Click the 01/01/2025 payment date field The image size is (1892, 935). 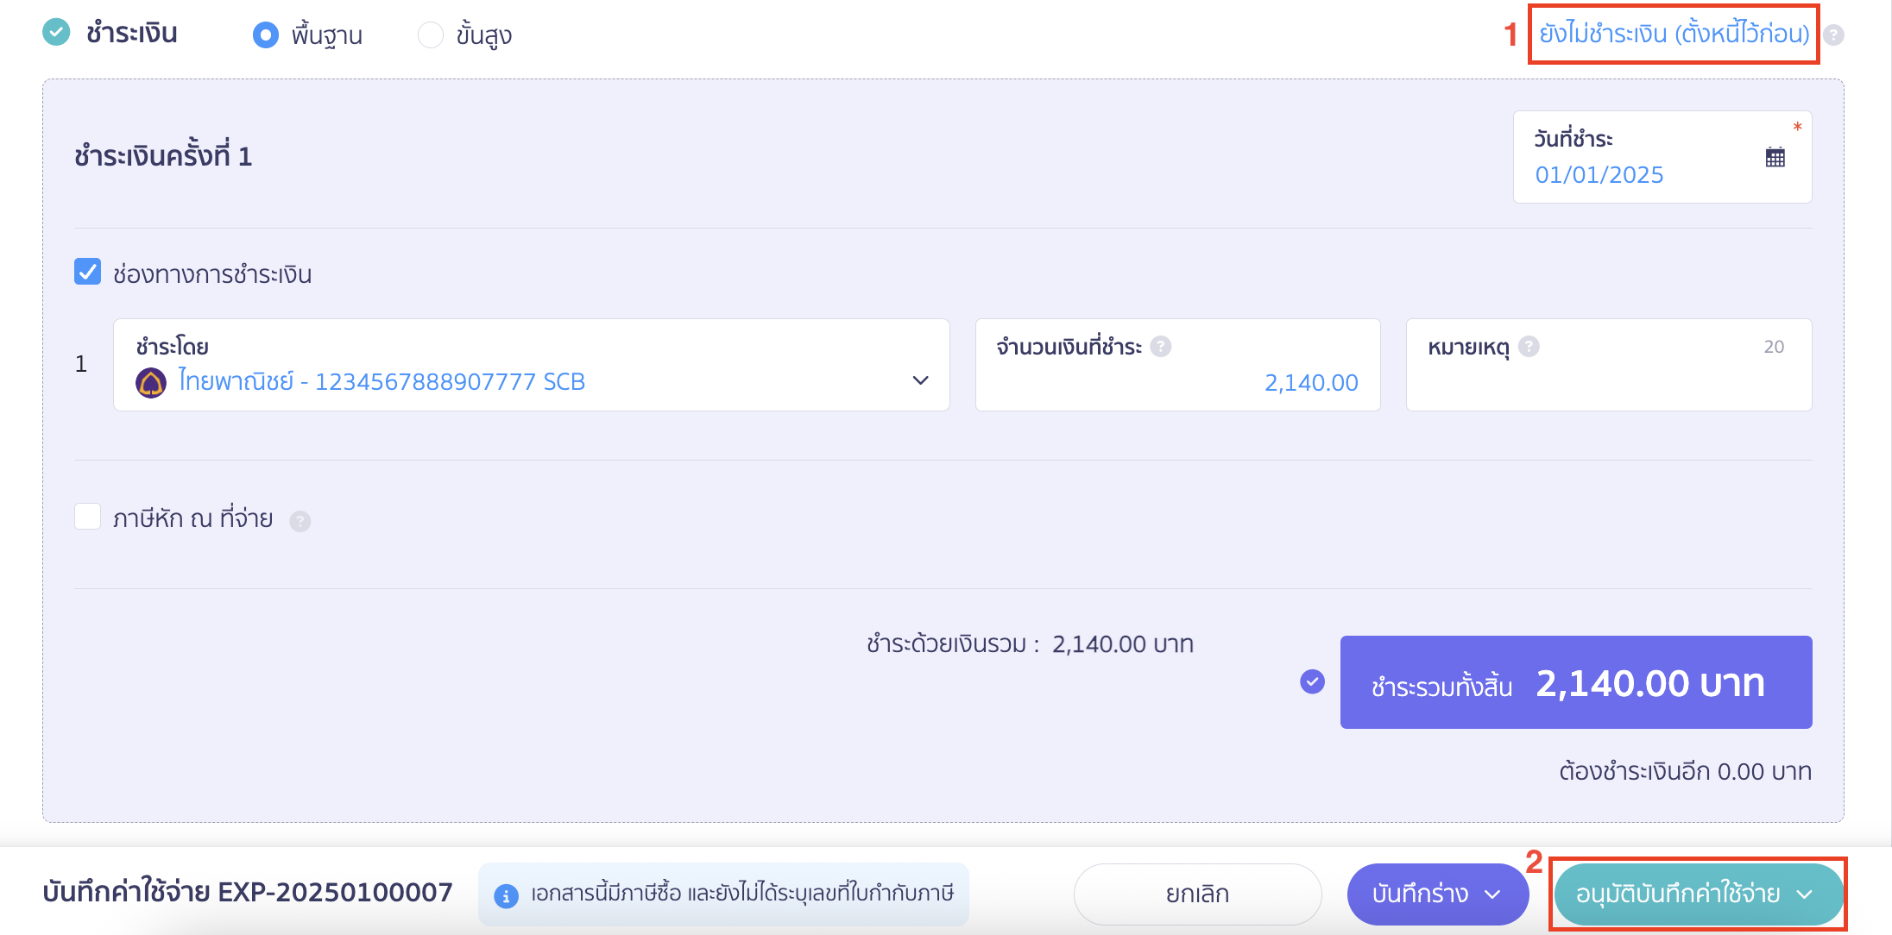(x=1600, y=174)
